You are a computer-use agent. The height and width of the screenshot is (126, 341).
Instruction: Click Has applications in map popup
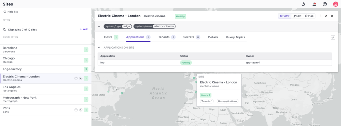click(228, 101)
